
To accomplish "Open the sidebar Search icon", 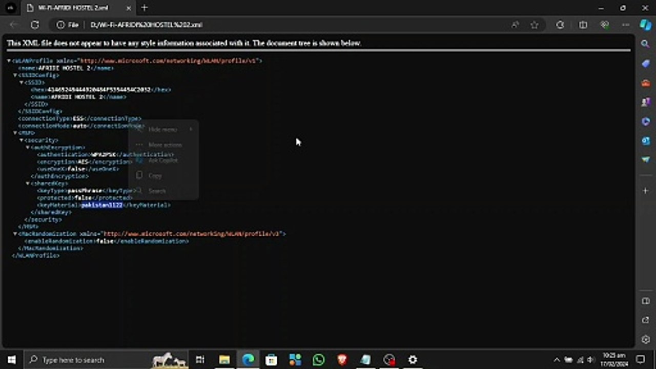I will tap(645, 44).
